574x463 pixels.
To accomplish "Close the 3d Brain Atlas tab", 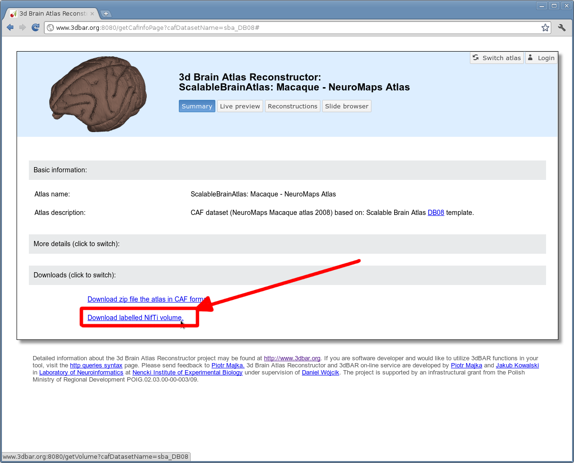I will coord(92,14).
